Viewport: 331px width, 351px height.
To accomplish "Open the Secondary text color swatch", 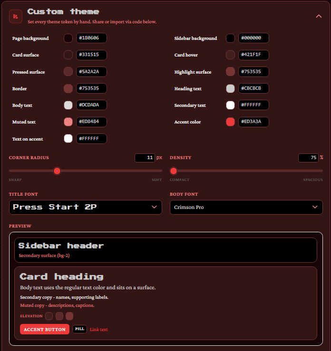I will [230, 105].
